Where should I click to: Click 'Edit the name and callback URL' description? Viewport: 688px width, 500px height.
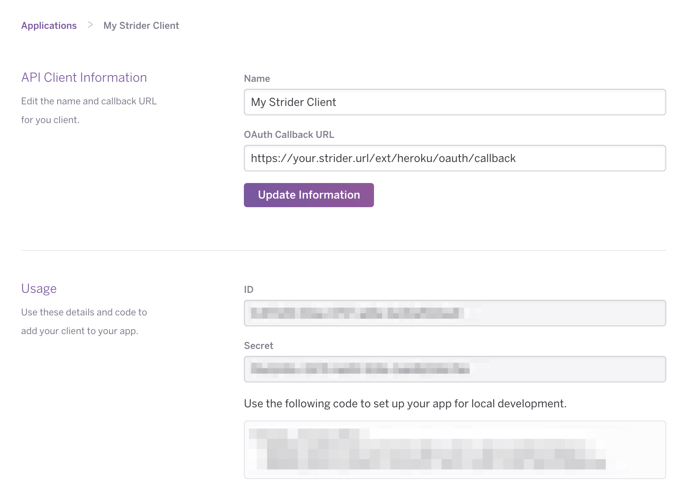click(89, 111)
